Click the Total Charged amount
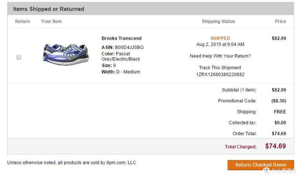Viewport: 299px width, 177px height. pos(275,146)
